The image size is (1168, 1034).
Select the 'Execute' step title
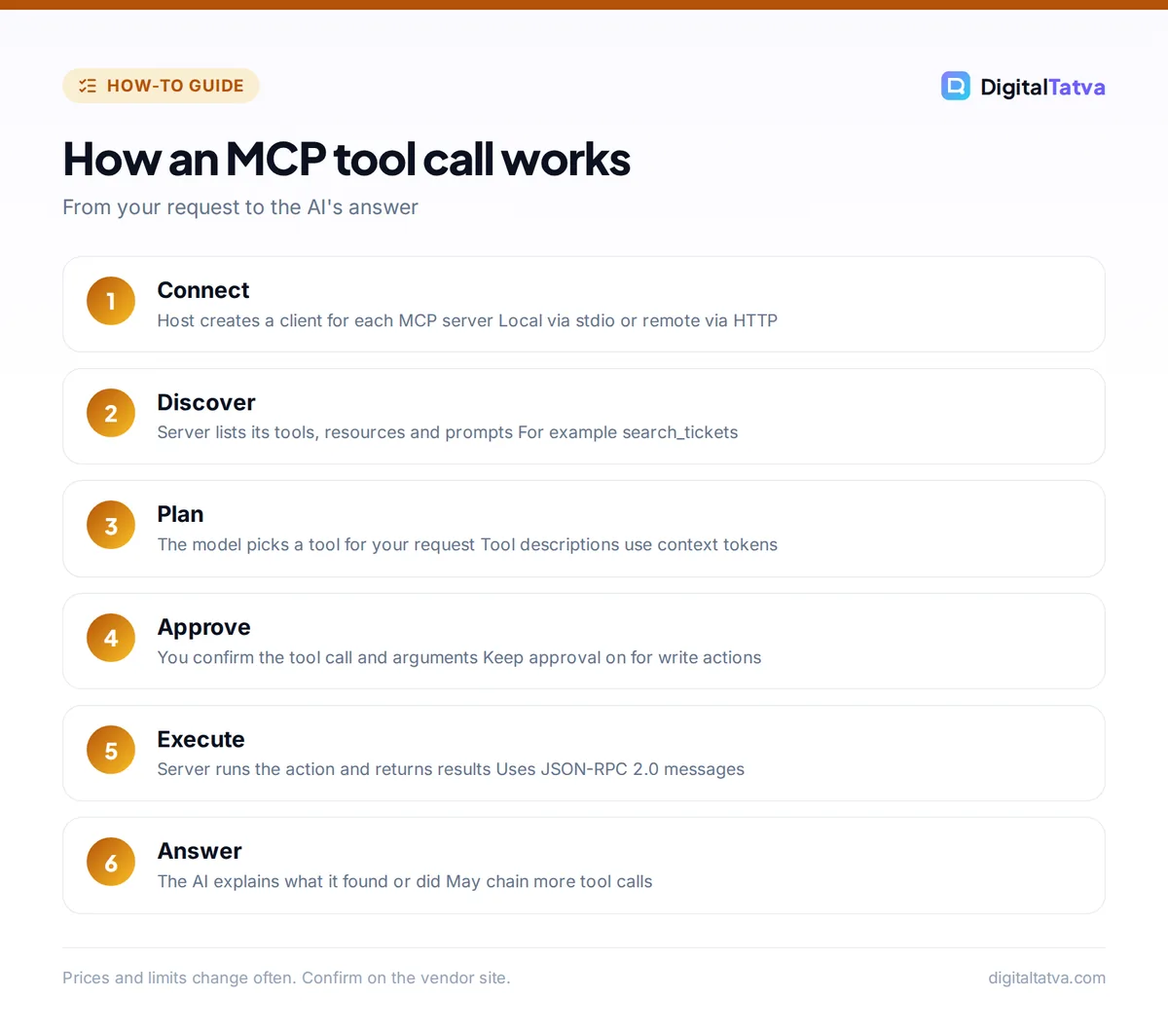(x=201, y=739)
